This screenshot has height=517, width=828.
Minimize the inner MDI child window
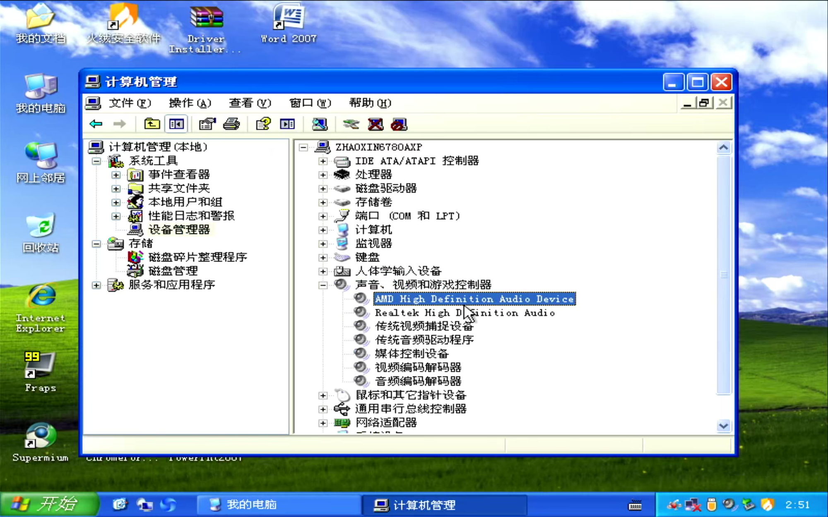pos(688,103)
